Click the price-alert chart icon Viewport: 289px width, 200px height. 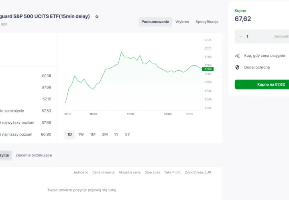pyautogui.click(x=237, y=56)
